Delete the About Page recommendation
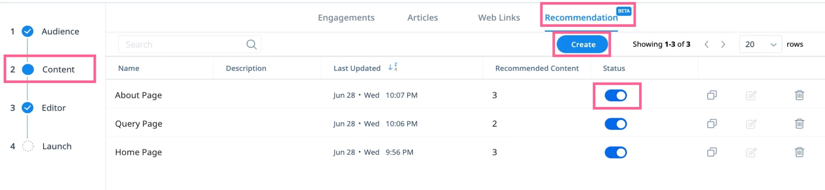 799,95
